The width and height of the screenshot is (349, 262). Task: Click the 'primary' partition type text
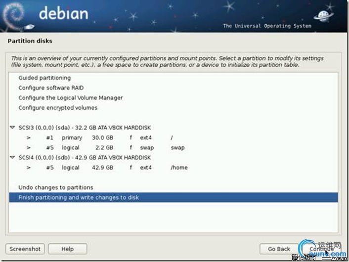[x=72, y=138]
